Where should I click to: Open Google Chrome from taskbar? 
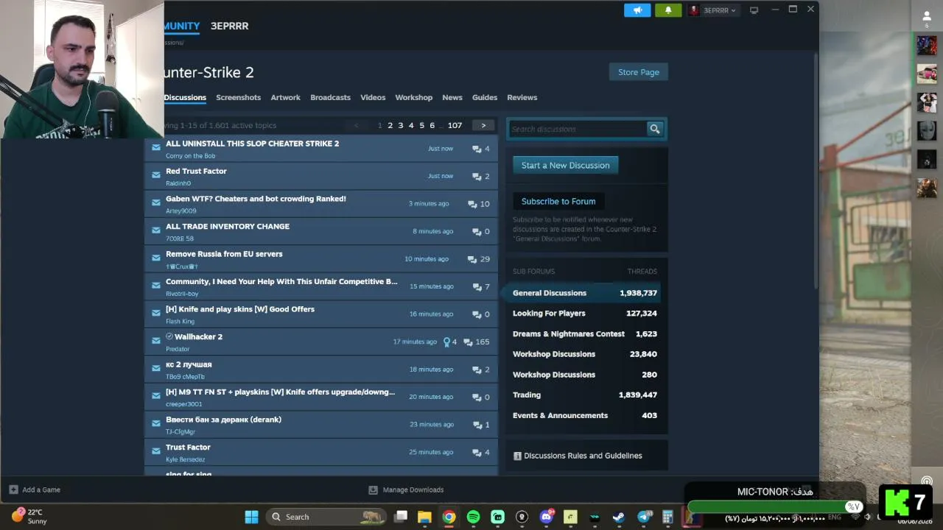(449, 517)
